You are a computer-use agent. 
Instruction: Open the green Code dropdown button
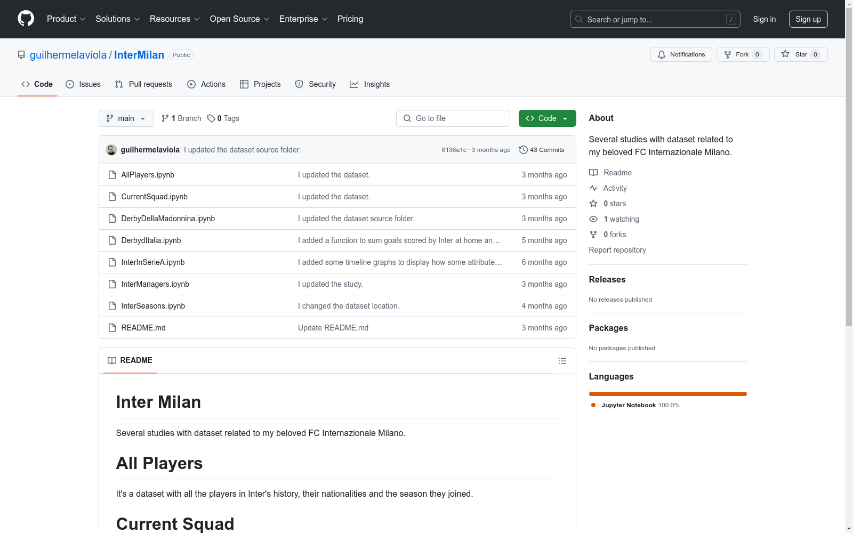548,118
